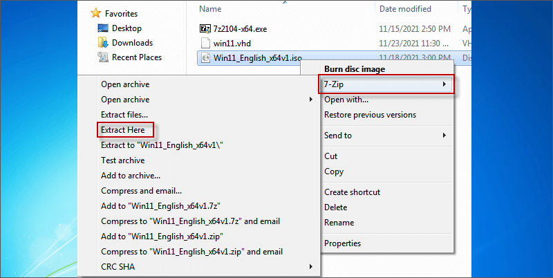The height and width of the screenshot is (278, 553).
Task: Open Properties from context menu
Action: pos(342,243)
